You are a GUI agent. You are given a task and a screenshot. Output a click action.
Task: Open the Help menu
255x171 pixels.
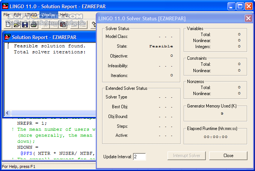[x=64, y=15]
